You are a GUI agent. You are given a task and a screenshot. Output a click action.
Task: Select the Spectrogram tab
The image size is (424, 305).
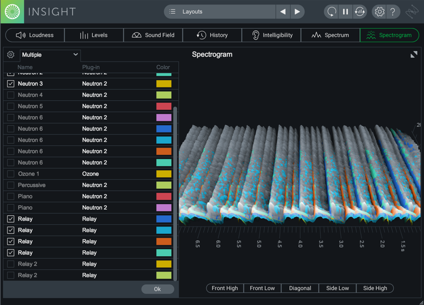coord(390,35)
